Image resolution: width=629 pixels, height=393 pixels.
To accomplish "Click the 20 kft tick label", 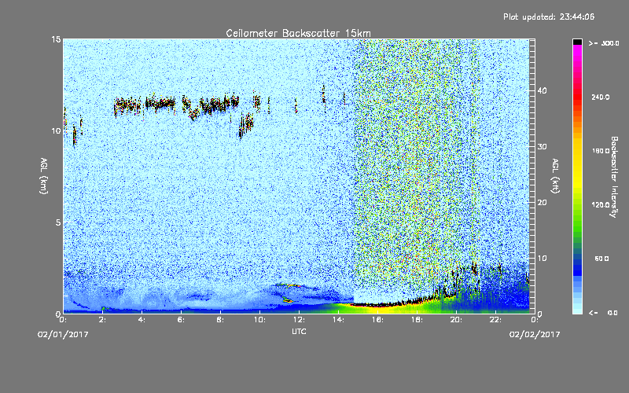I will click(x=542, y=203).
